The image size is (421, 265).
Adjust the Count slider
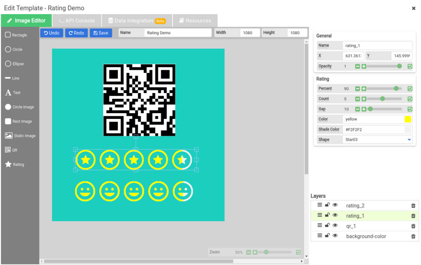[x=384, y=99]
